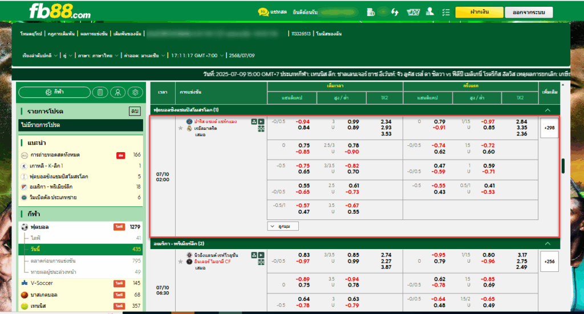Select first-half 1X2 odds 3.35
Image resolution: width=584 pixels, height=314 pixels.
pos(522,128)
